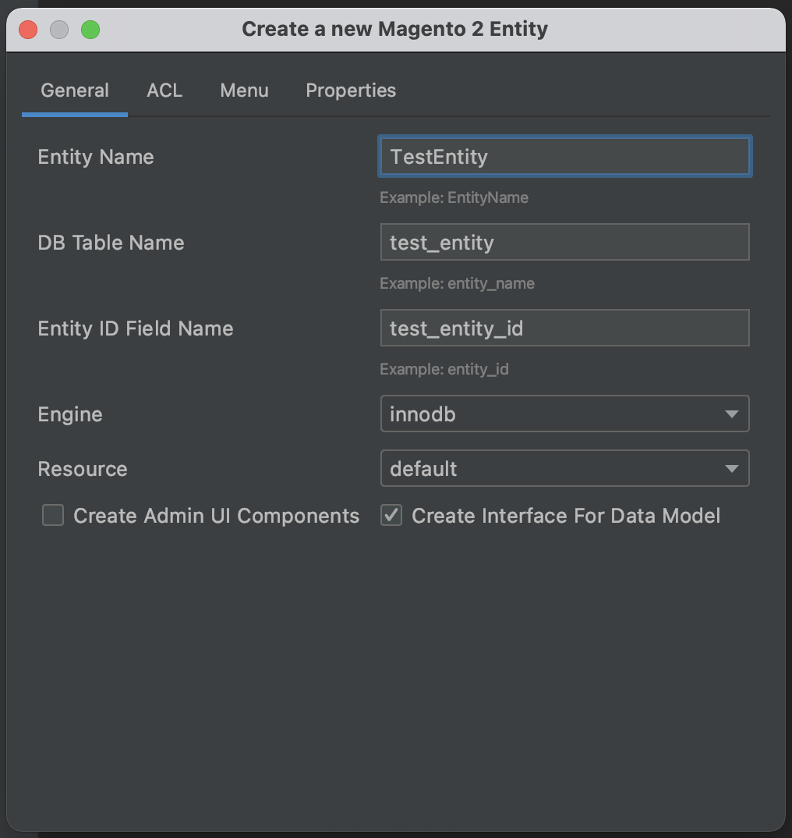This screenshot has width=792, height=838.
Task: Click the 'Example: entity_id' hint text
Action: click(444, 369)
